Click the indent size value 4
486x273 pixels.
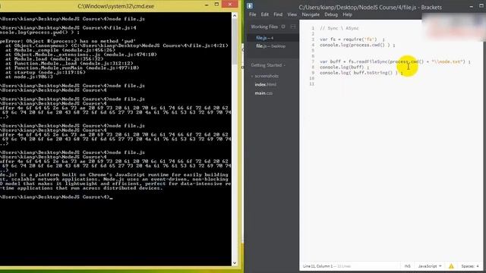(478, 266)
